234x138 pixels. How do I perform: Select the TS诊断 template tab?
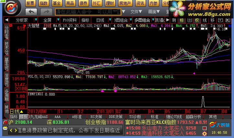point(135,117)
